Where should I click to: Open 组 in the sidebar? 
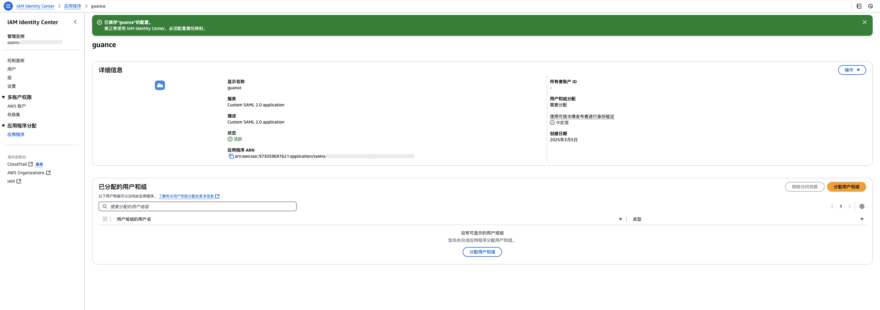coord(9,78)
